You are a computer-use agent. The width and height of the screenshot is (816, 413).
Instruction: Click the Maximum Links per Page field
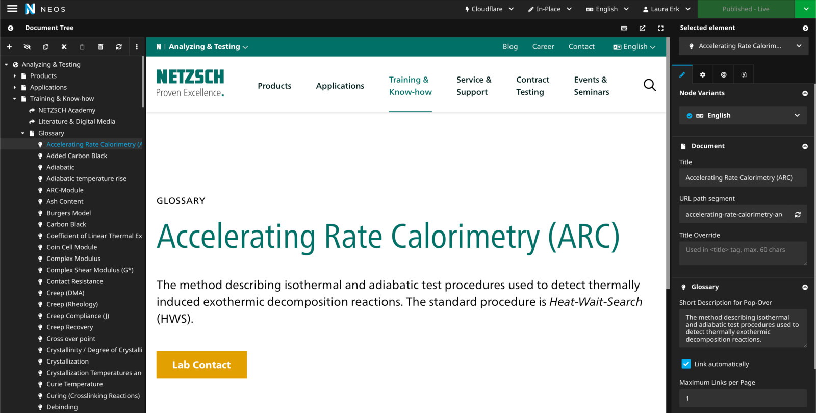[743, 398]
